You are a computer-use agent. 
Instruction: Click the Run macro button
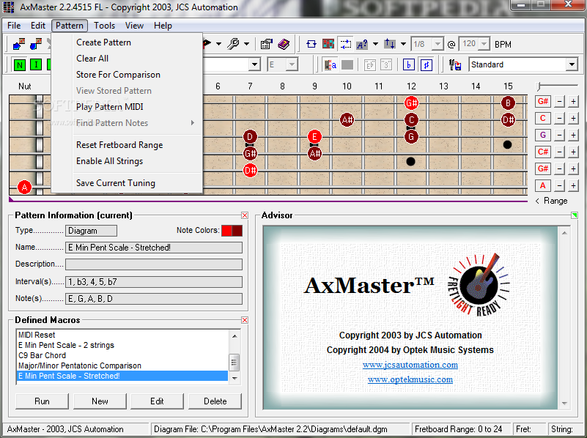click(42, 401)
